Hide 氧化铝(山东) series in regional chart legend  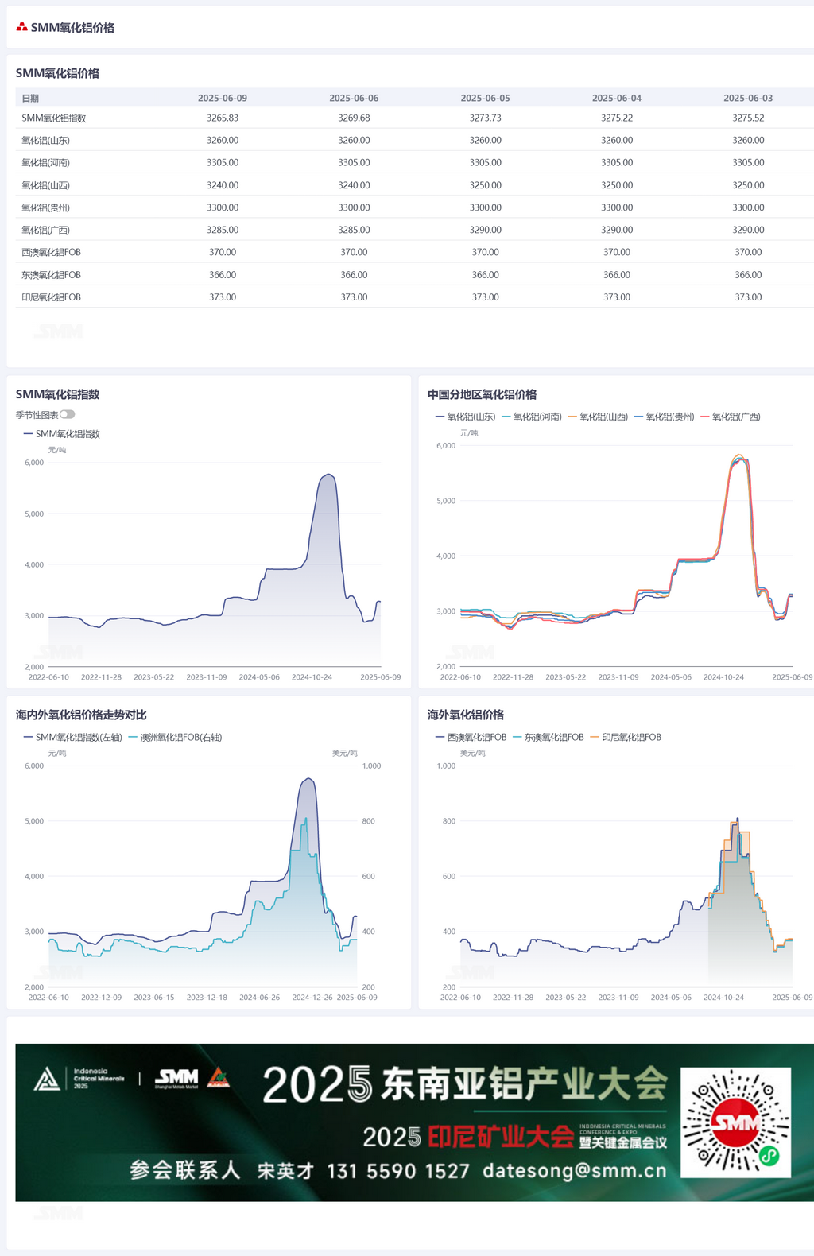point(466,417)
